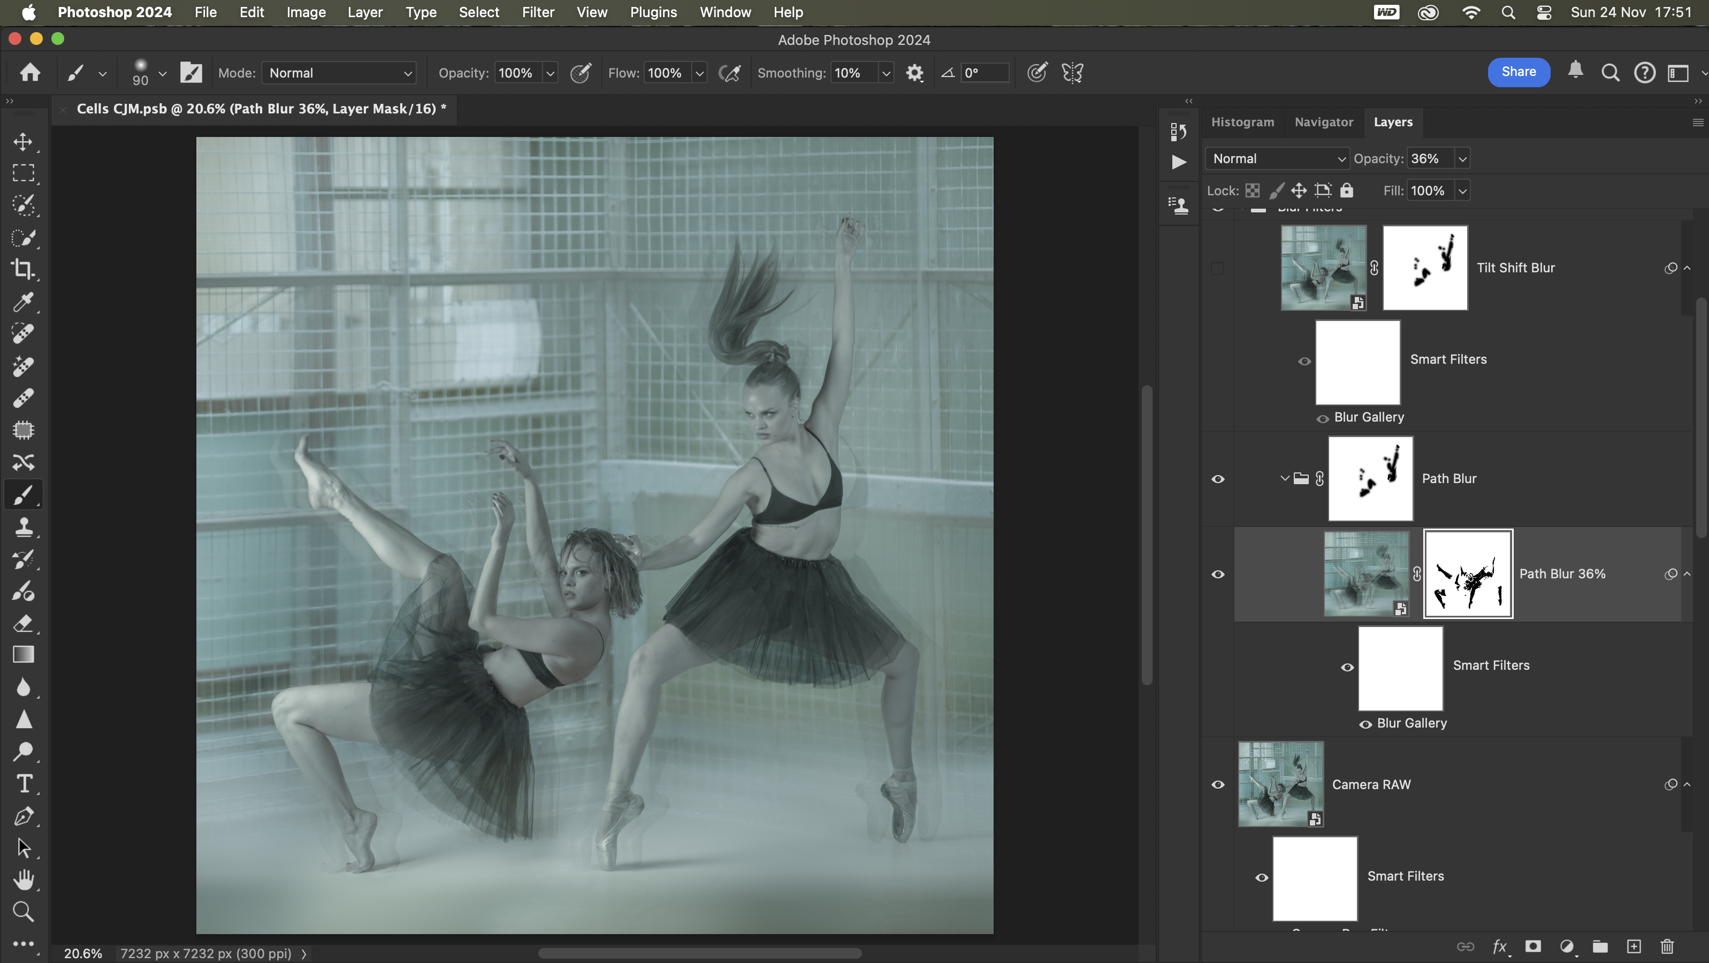Collapse the Path Blur group folder
The image size is (1709, 963).
(1284, 478)
